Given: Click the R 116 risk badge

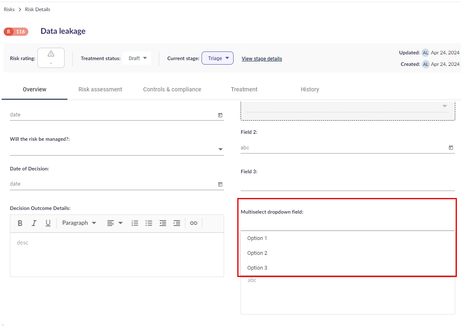Looking at the screenshot, I should (16, 31).
